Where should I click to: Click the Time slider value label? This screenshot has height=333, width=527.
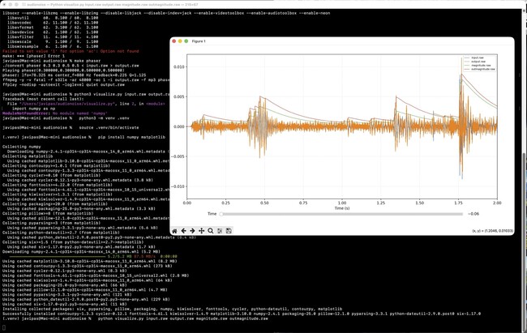coord(473,214)
